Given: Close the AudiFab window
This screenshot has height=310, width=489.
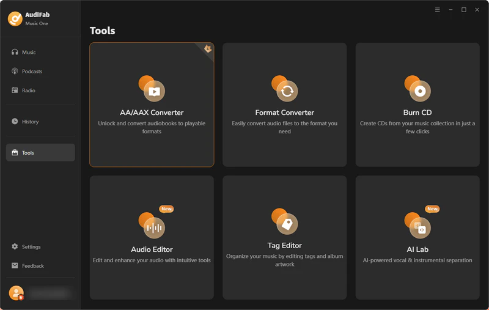Looking at the screenshot, I should click(x=477, y=10).
